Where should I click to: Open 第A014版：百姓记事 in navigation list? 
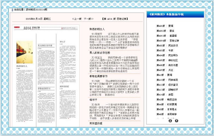[x=168, y=40]
